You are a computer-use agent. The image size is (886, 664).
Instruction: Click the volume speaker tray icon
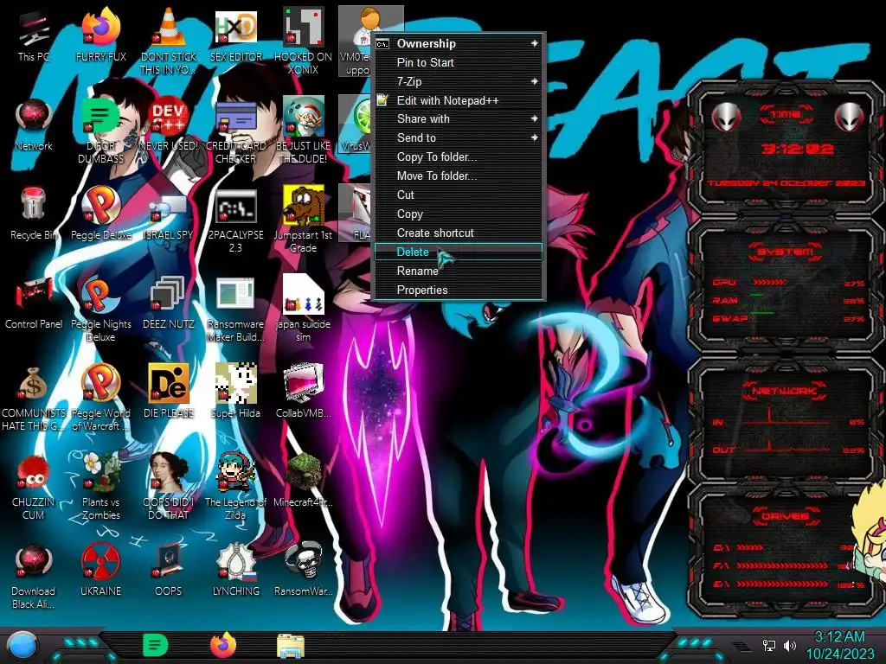coord(790,645)
